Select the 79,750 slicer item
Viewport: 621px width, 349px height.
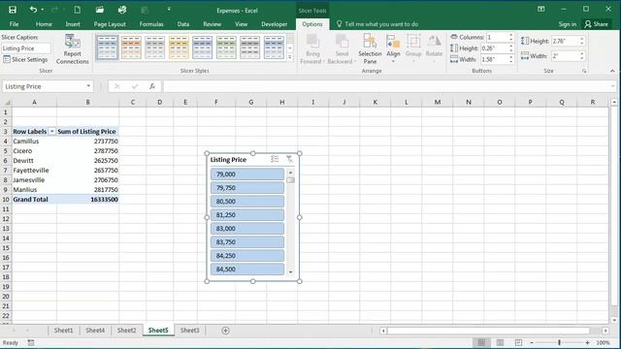tap(247, 187)
